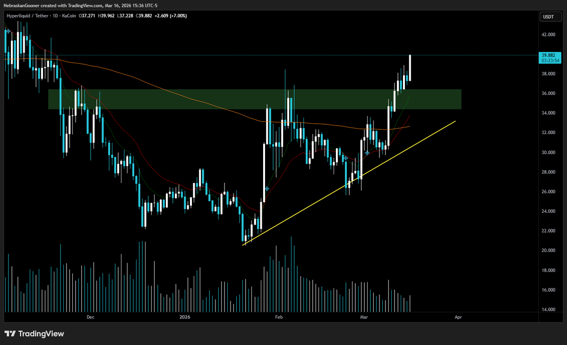This screenshot has height=345, width=567.
Task: Click the Feb label on time axis
Action: pos(279,318)
